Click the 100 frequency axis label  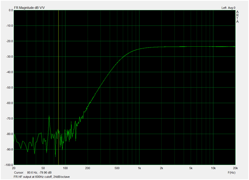[65, 168]
